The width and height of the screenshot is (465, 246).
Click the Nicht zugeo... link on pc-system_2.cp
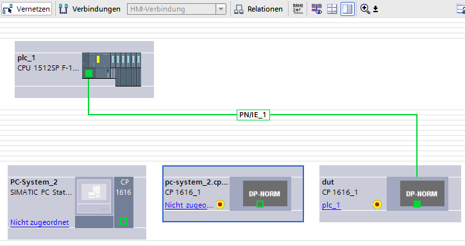tap(189, 205)
